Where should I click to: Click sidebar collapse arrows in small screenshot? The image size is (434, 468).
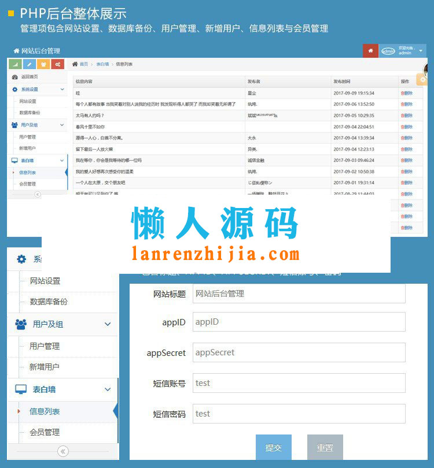pos(38,194)
